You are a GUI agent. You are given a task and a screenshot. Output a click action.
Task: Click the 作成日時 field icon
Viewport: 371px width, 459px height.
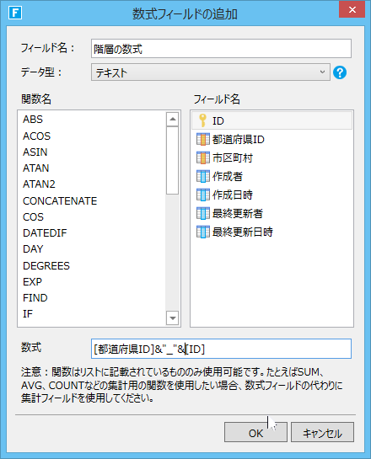pyautogui.click(x=203, y=195)
